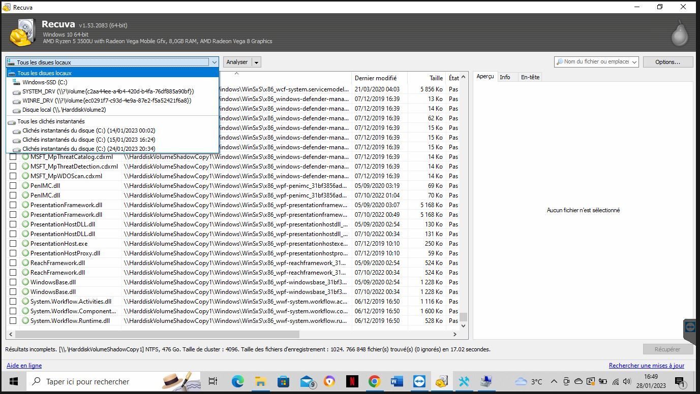Show hidden tray icons chevron

(554, 381)
